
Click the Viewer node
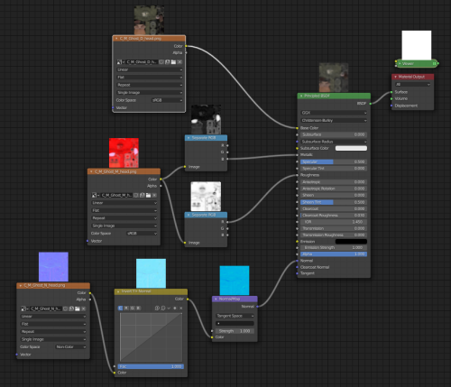tap(417, 63)
